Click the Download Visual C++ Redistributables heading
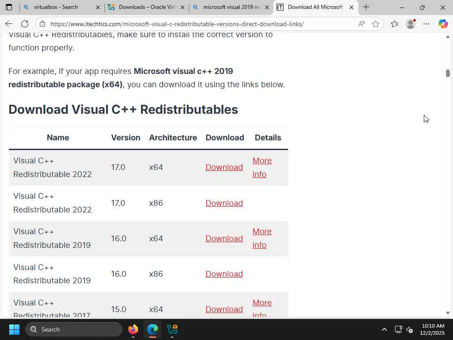This screenshot has width=453, height=340. 123,110
